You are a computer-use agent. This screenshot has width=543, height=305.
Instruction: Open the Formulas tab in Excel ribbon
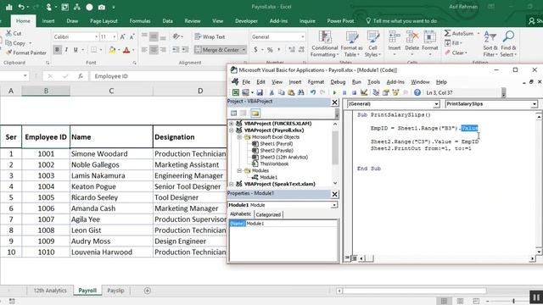coord(140,21)
